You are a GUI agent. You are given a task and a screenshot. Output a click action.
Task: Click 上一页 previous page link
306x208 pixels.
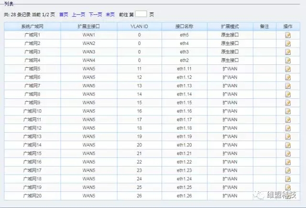tap(78, 15)
